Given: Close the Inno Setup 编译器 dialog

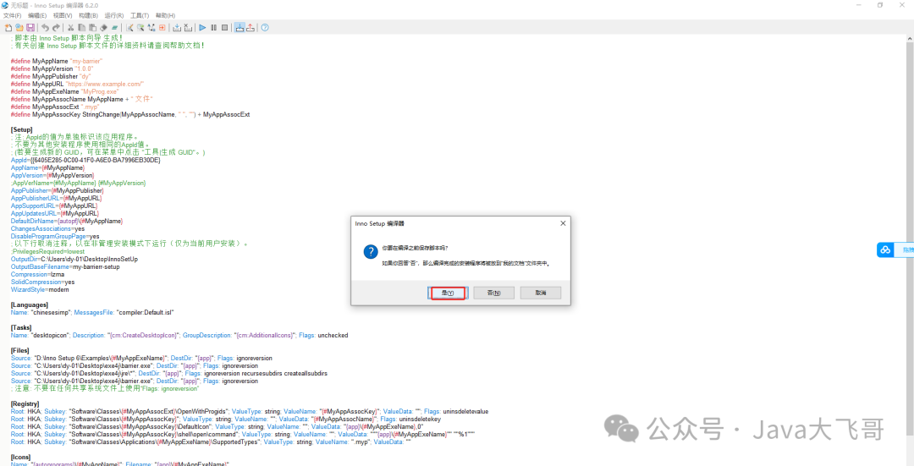Looking at the screenshot, I should tap(563, 223).
